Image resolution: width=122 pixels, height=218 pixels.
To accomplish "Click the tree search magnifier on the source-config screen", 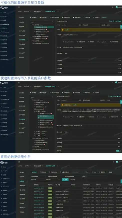I will tap(53, 22).
